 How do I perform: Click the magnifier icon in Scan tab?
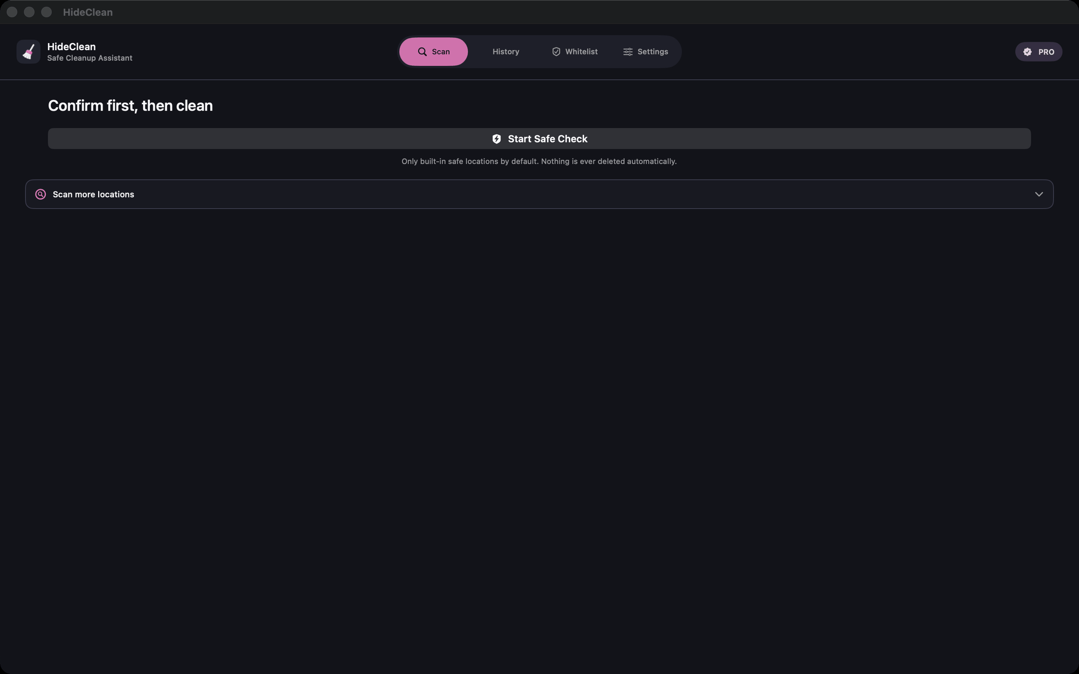(x=422, y=52)
